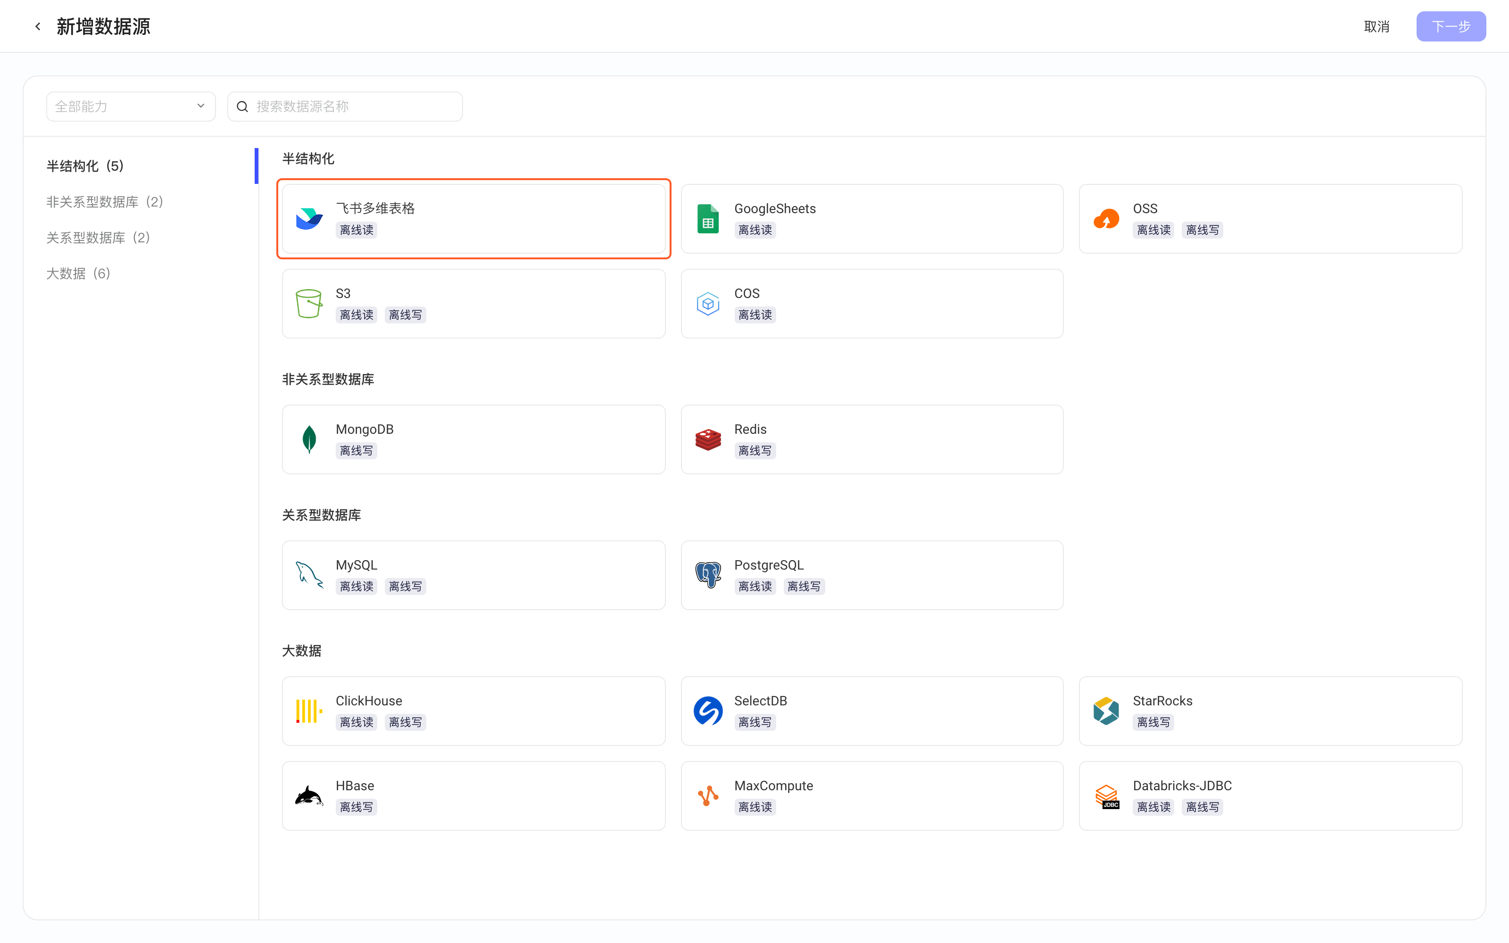Click the HBase card's 离线写 tag
1509x943 pixels.
click(357, 807)
